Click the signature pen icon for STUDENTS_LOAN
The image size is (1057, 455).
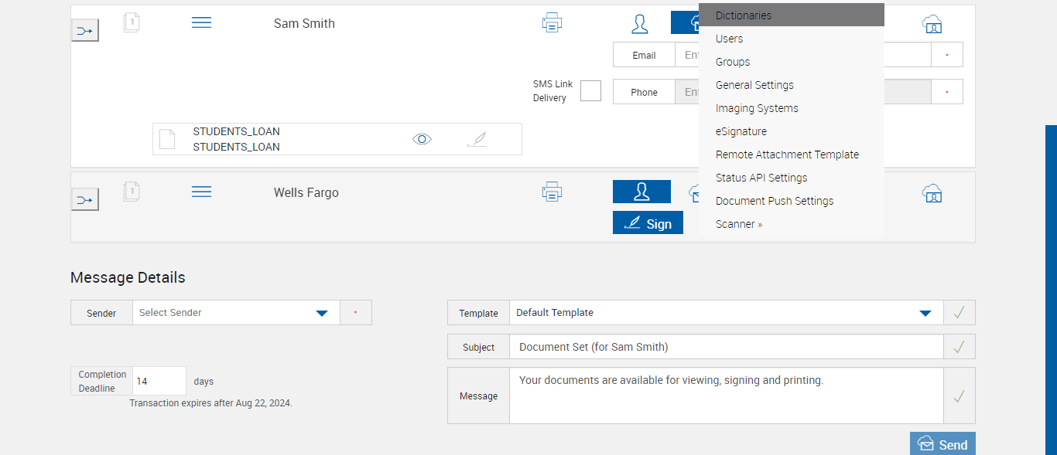point(477,140)
